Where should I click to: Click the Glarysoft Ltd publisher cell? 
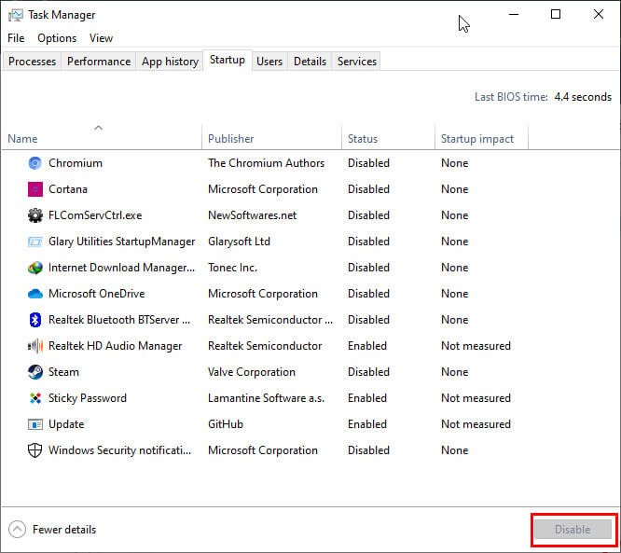click(239, 242)
